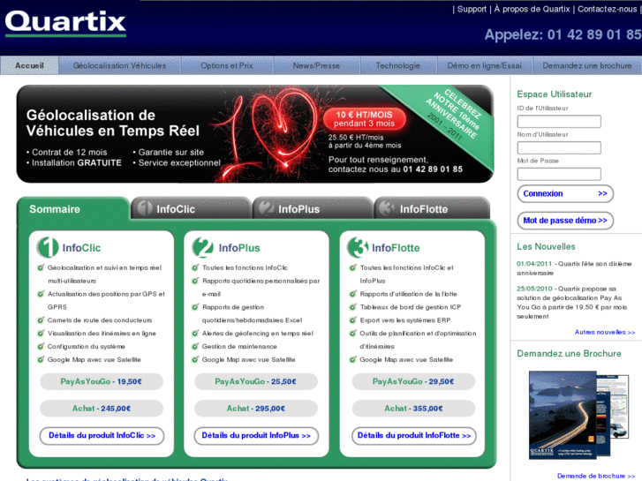This screenshot has width=642, height=481.
Task: Open the Contactez-nous link
Action: pyautogui.click(x=608, y=9)
